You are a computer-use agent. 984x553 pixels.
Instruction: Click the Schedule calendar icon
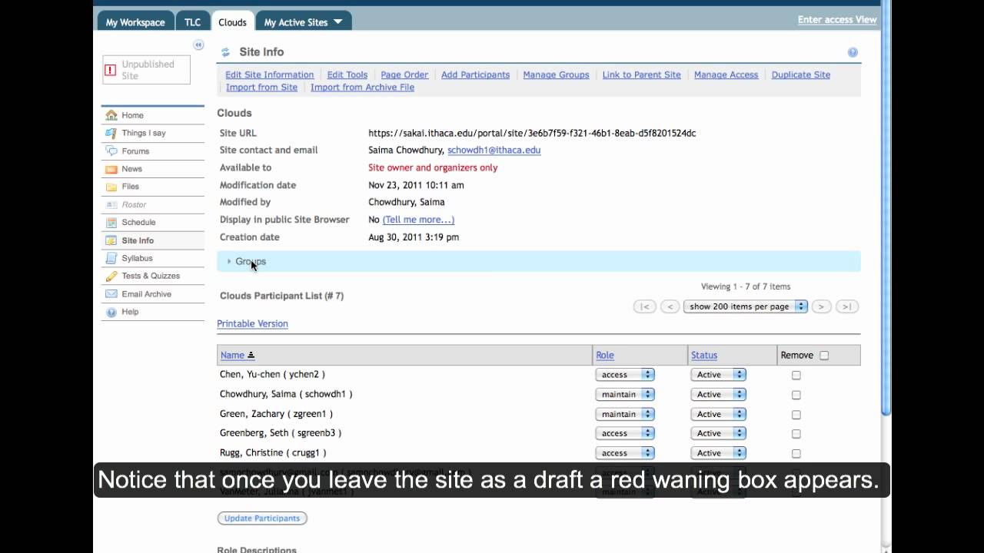(x=111, y=223)
